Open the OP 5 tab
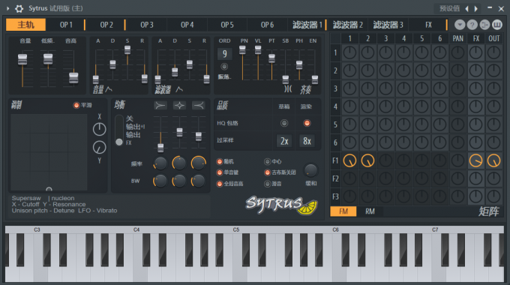The image size is (510, 285). 227,25
